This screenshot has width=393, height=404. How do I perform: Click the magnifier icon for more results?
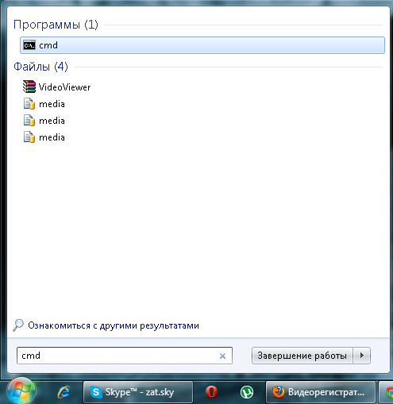[18, 325]
